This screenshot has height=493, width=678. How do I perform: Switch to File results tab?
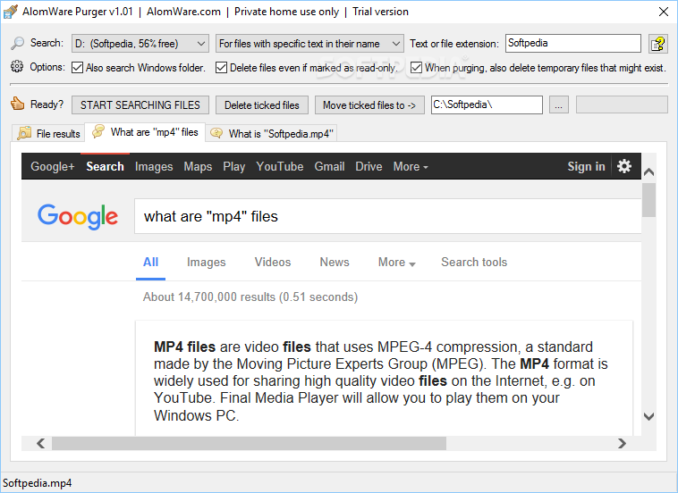[x=48, y=133]
